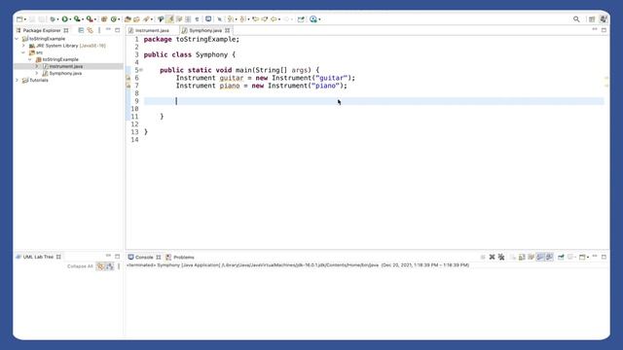Click the class name Symphony on line 3

click(x=211, y=54)
